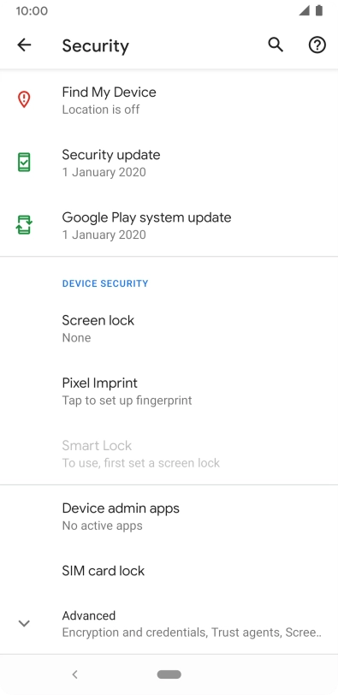Viewport: 338px width, 695px height.
Task: Open Find My Device setting
Action: (169, 100)
